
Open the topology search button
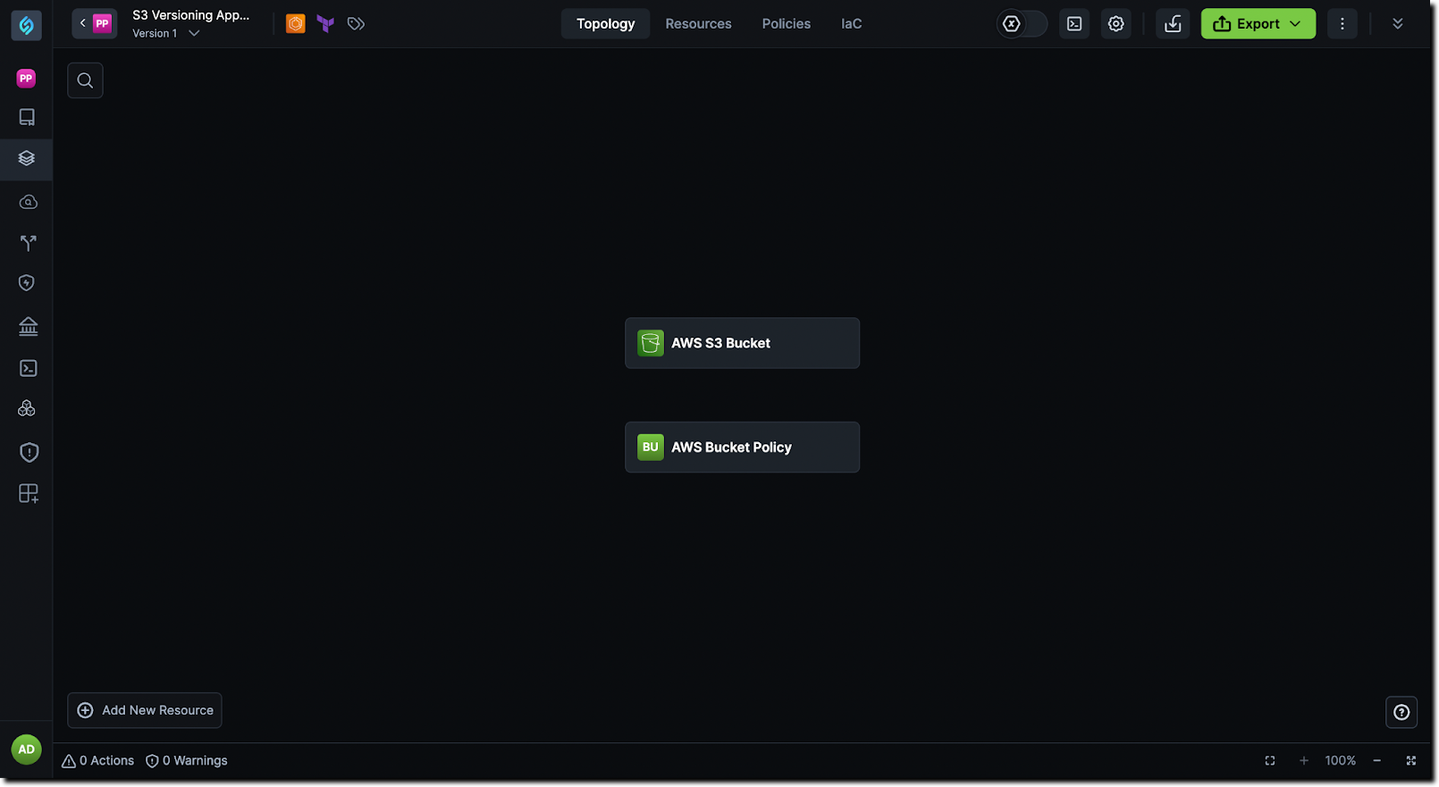(x=85, y=80)
